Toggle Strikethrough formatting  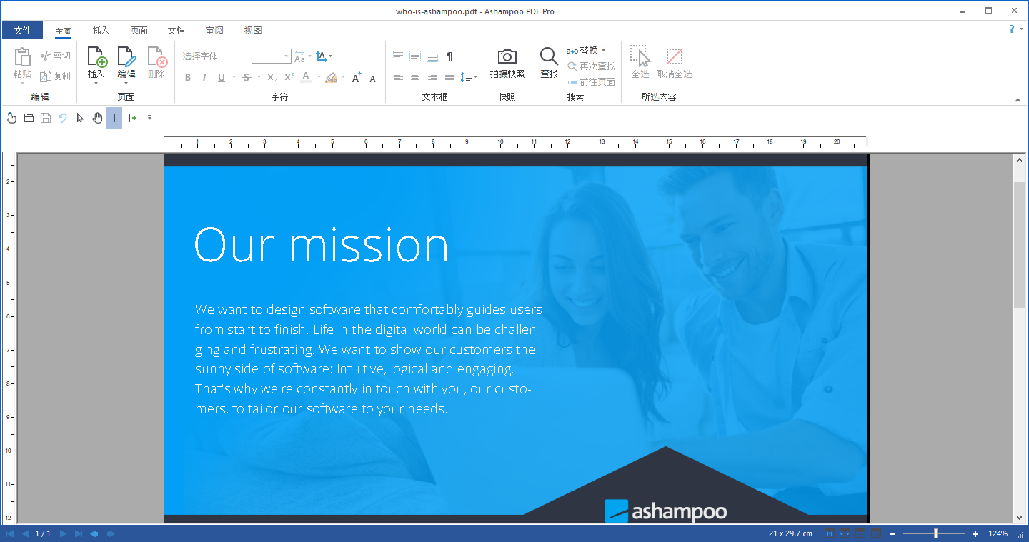[247, 77]
